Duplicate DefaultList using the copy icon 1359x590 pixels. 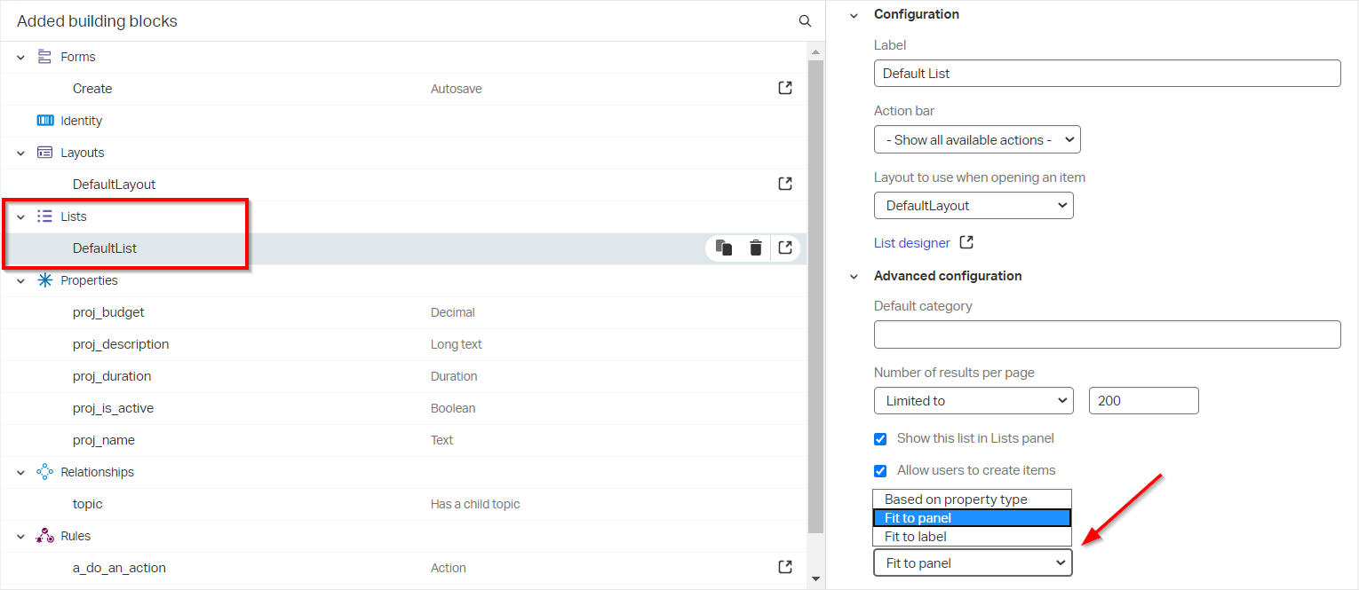(x=724, y=248)
